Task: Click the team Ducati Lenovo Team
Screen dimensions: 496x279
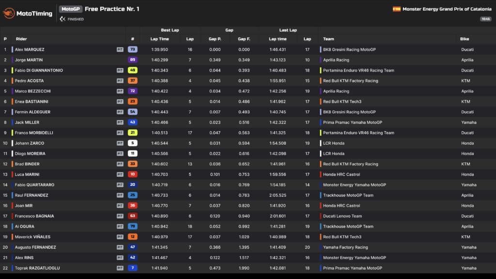Action: click(342, 216)
